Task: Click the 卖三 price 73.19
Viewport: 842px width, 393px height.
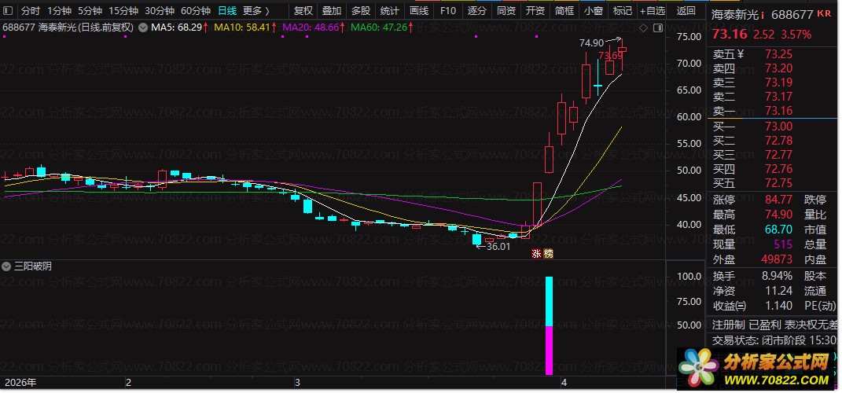Action: coord(778,83)
